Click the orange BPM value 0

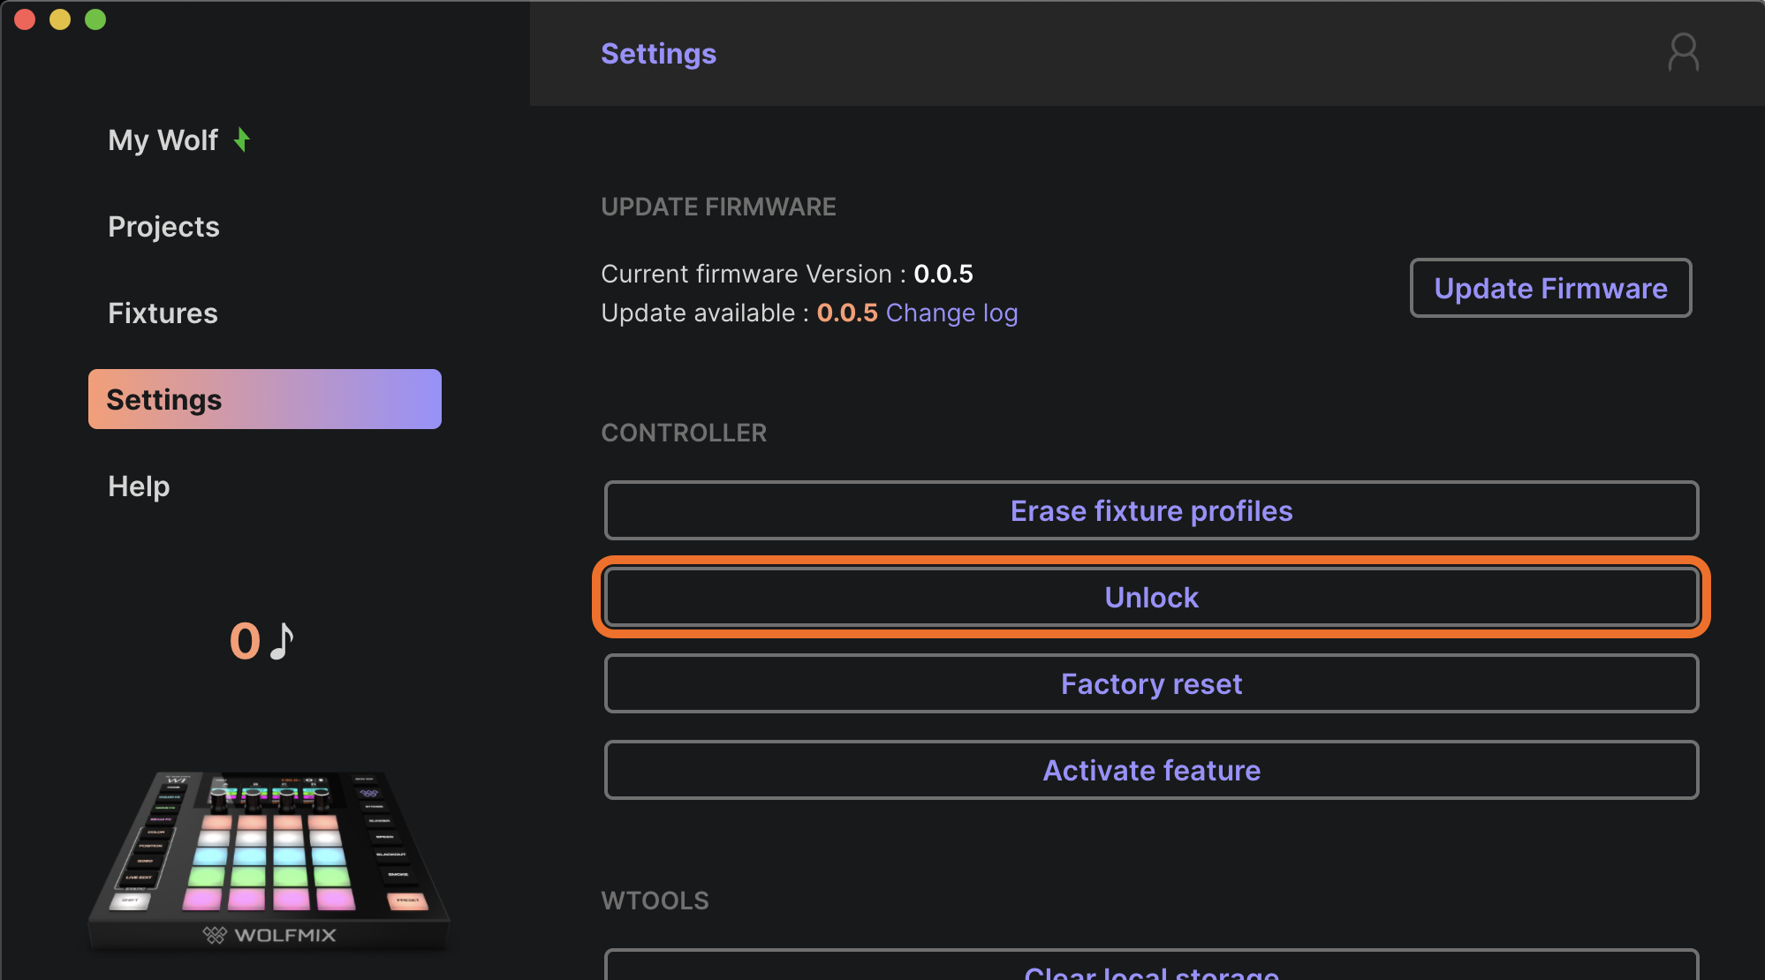tap(245, 641)
